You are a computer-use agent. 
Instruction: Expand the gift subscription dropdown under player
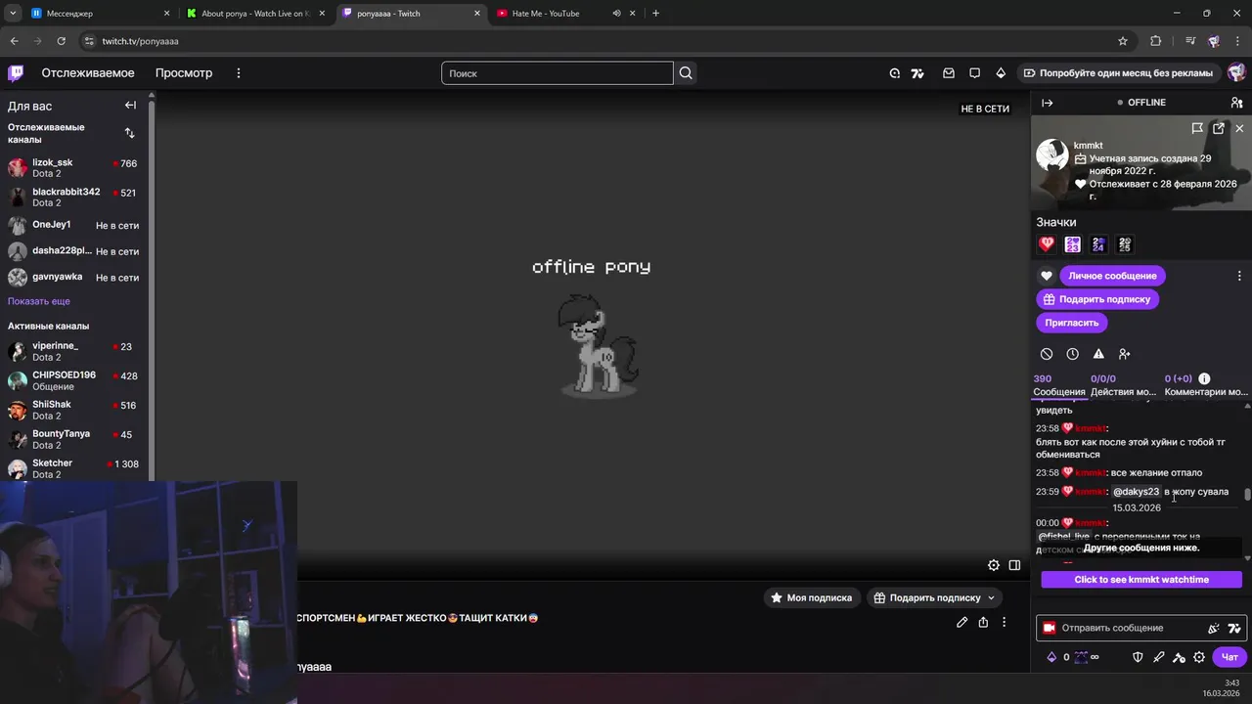[x=991, y=597]
